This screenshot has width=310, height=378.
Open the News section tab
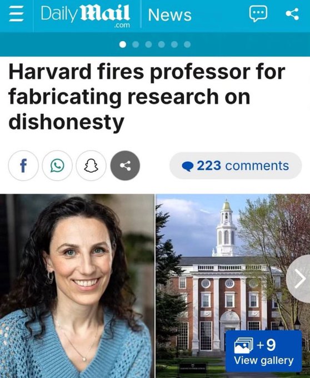tap(170, 15)
